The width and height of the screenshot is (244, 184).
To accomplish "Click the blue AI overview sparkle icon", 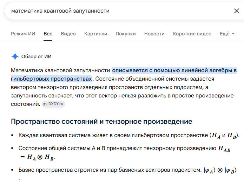I will [x=15, y=56].
